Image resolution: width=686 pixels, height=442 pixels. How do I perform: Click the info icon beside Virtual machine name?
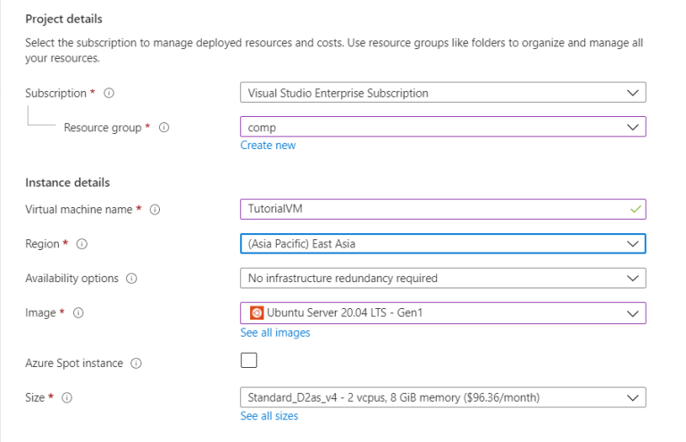tap(155, 210)
